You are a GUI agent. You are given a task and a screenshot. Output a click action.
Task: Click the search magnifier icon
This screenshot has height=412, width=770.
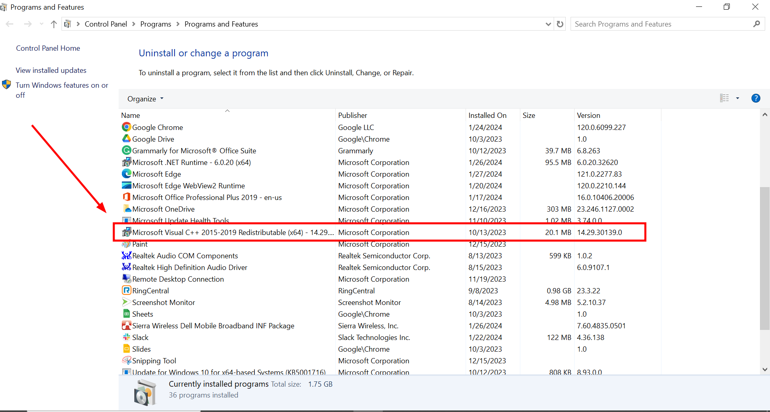[756, 24]
